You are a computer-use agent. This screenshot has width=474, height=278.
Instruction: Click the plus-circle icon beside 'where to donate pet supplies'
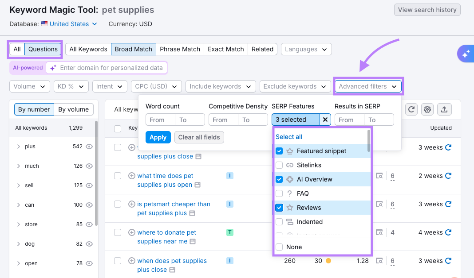pos(131,232)
